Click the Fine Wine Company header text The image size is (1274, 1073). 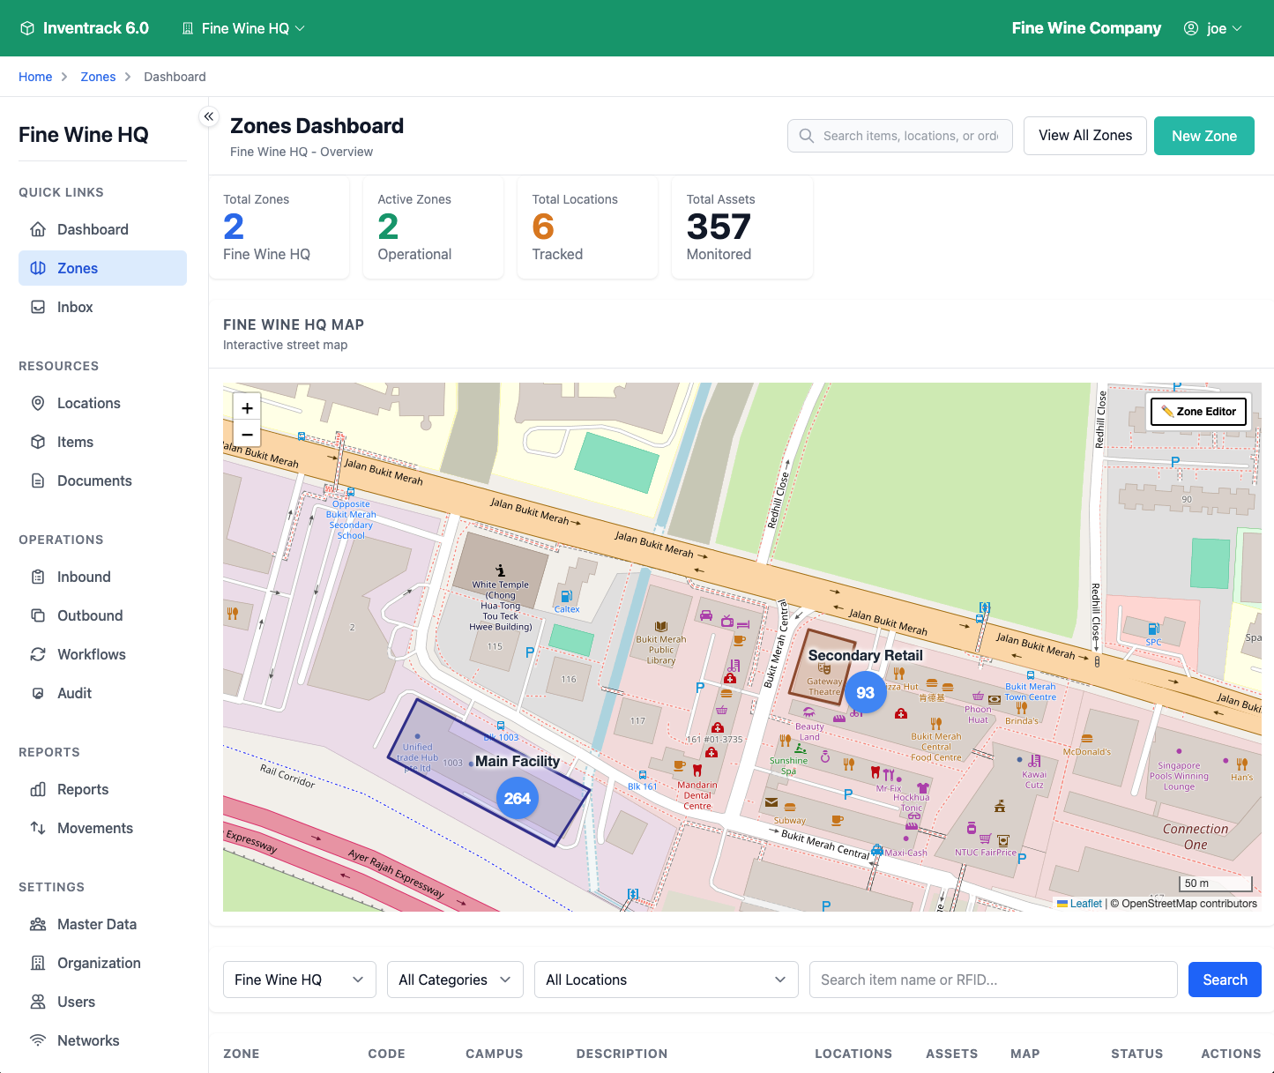tap(1086, 28)
